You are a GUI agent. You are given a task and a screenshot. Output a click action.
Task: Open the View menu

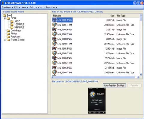pos(25,7)
